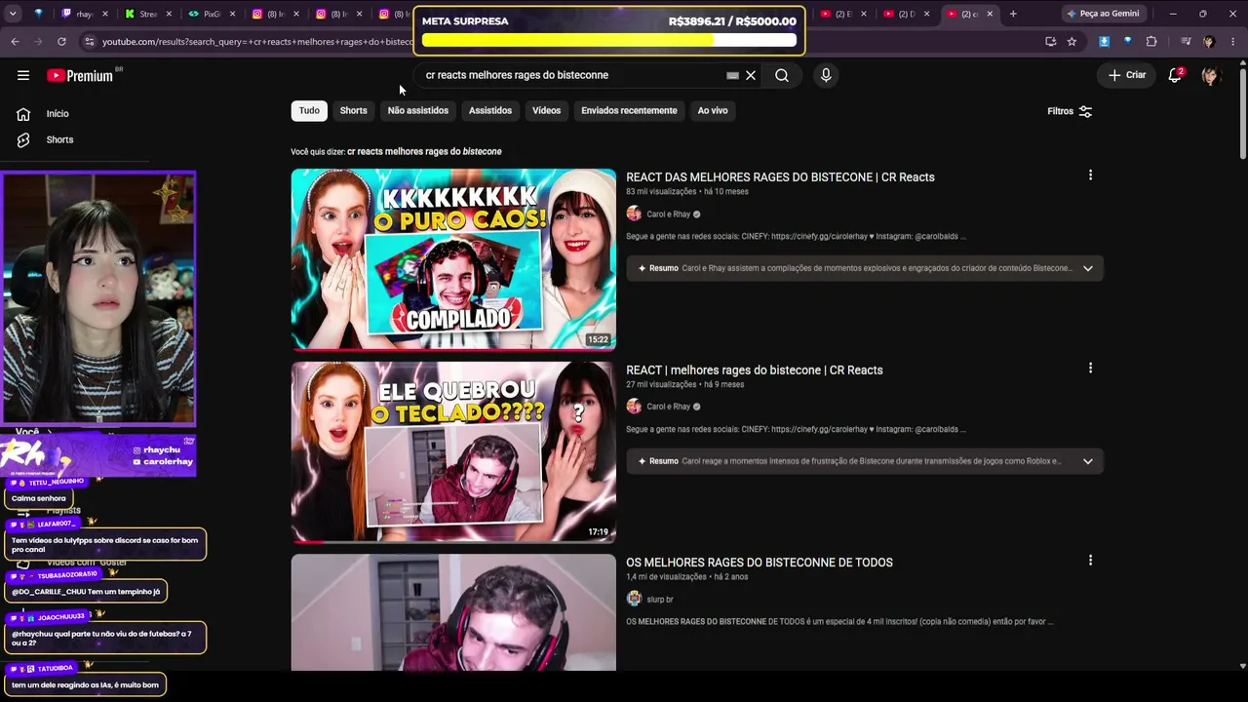Open a new browser tab
The height and width of the screenshot is (702, 1248).
(1013, 14)
